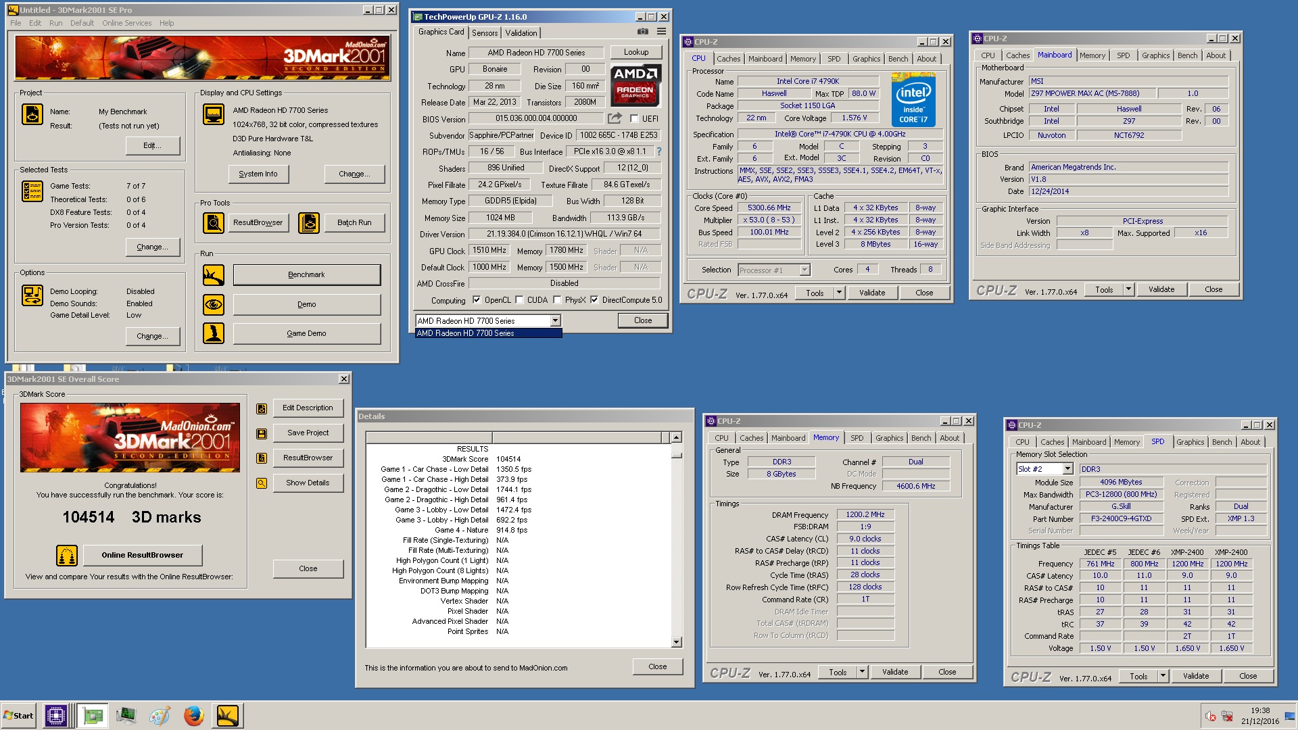Open the Paint palette taskbar icon
This screenshot has width=1298, height=730.
coord(160,716)
